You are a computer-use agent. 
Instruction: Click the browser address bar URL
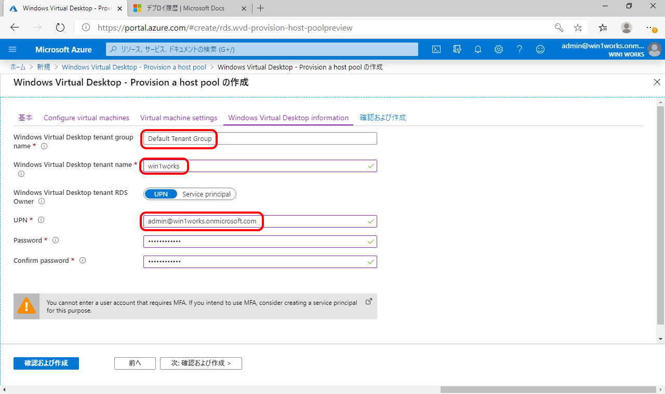225,27
